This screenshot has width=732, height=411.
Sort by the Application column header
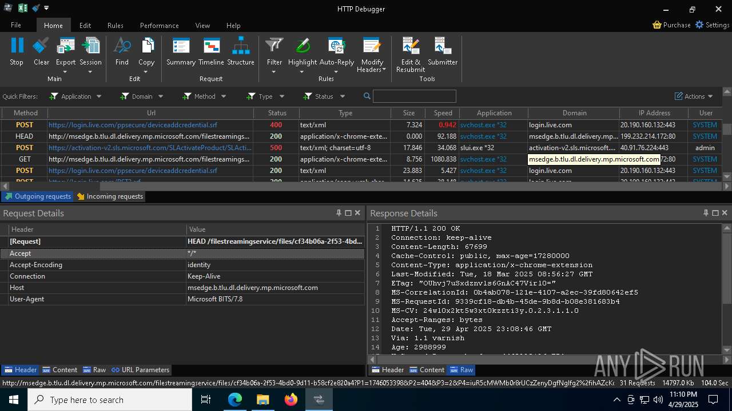point(494,113)
